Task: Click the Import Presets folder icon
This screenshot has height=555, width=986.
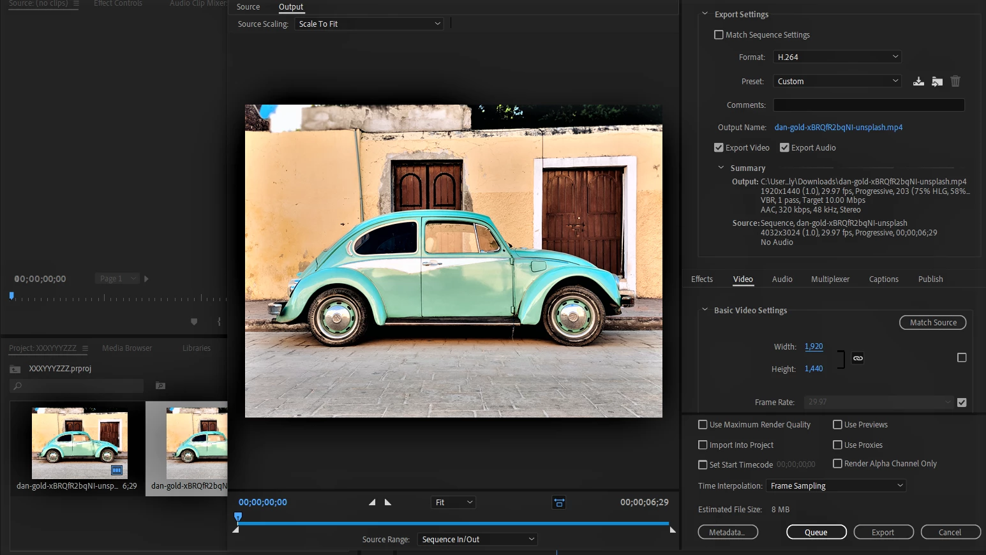Action: pyautogui.click(x=937, y=81)
